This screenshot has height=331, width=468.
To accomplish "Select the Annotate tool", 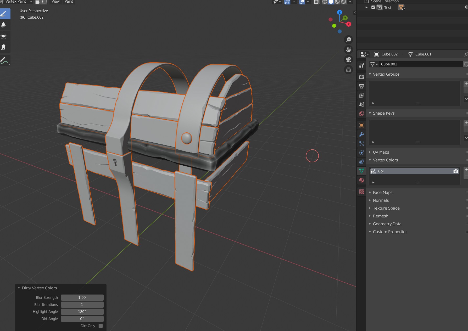I will [4, 60].
